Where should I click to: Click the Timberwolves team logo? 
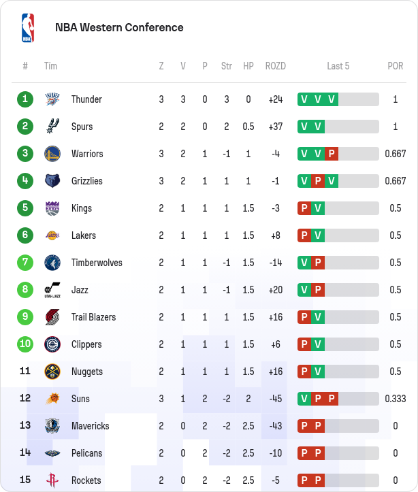click(52, 263)
